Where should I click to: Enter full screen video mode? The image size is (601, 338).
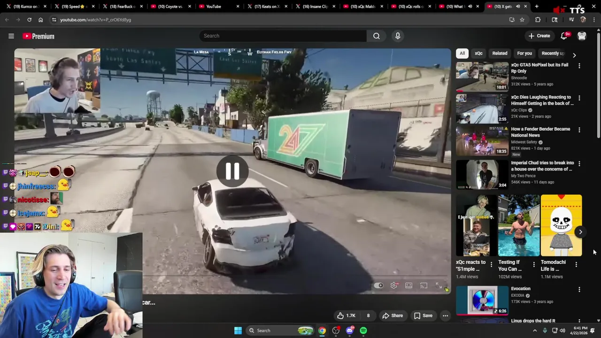[439, 285]
